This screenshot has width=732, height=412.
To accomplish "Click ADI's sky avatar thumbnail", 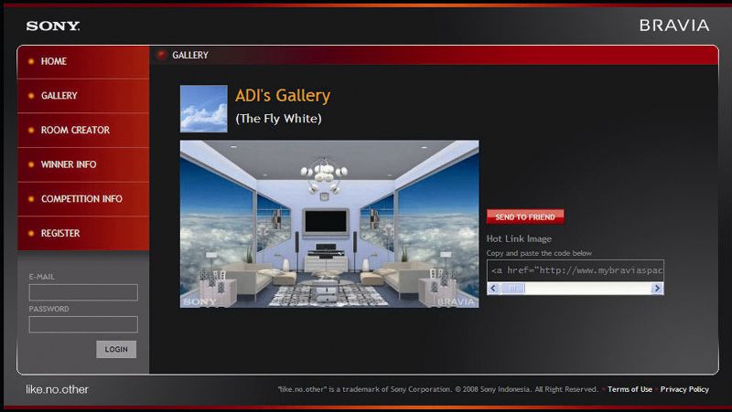I will point(204,109).
